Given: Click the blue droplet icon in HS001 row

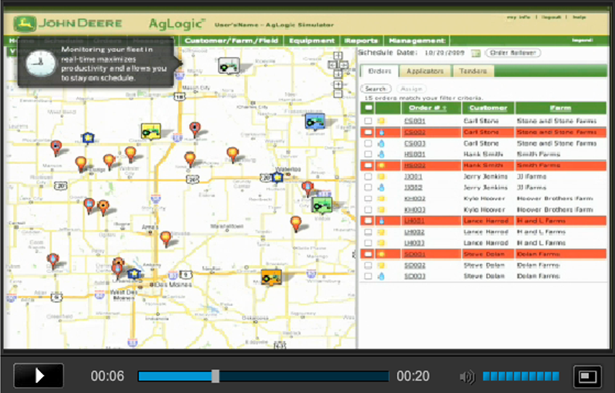Looking at the screenshot, I should tap(381, 154).
